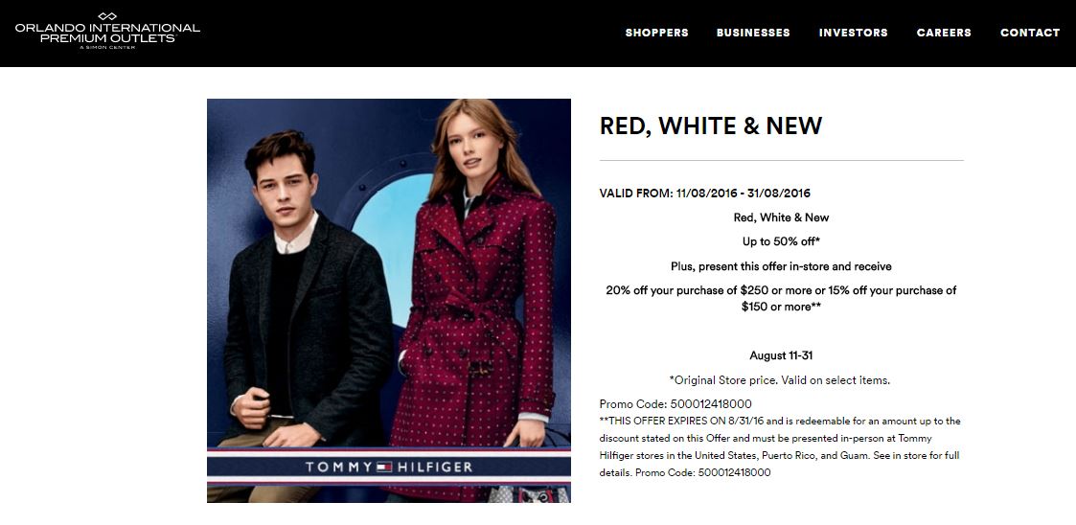Click the diamond emblem above the outlet name

tap(107, 15)
